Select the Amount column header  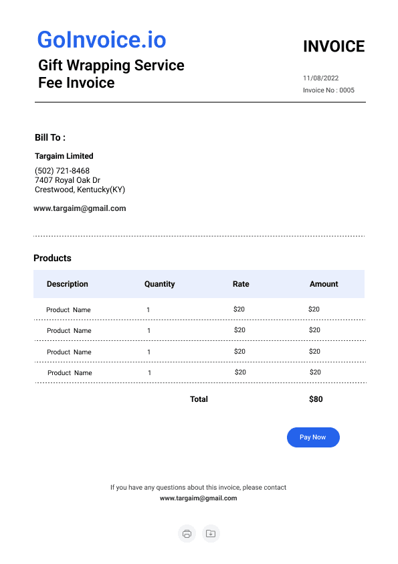[x=324, y=284]
